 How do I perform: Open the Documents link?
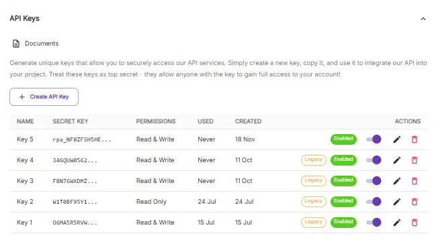[x=42, y=44]
